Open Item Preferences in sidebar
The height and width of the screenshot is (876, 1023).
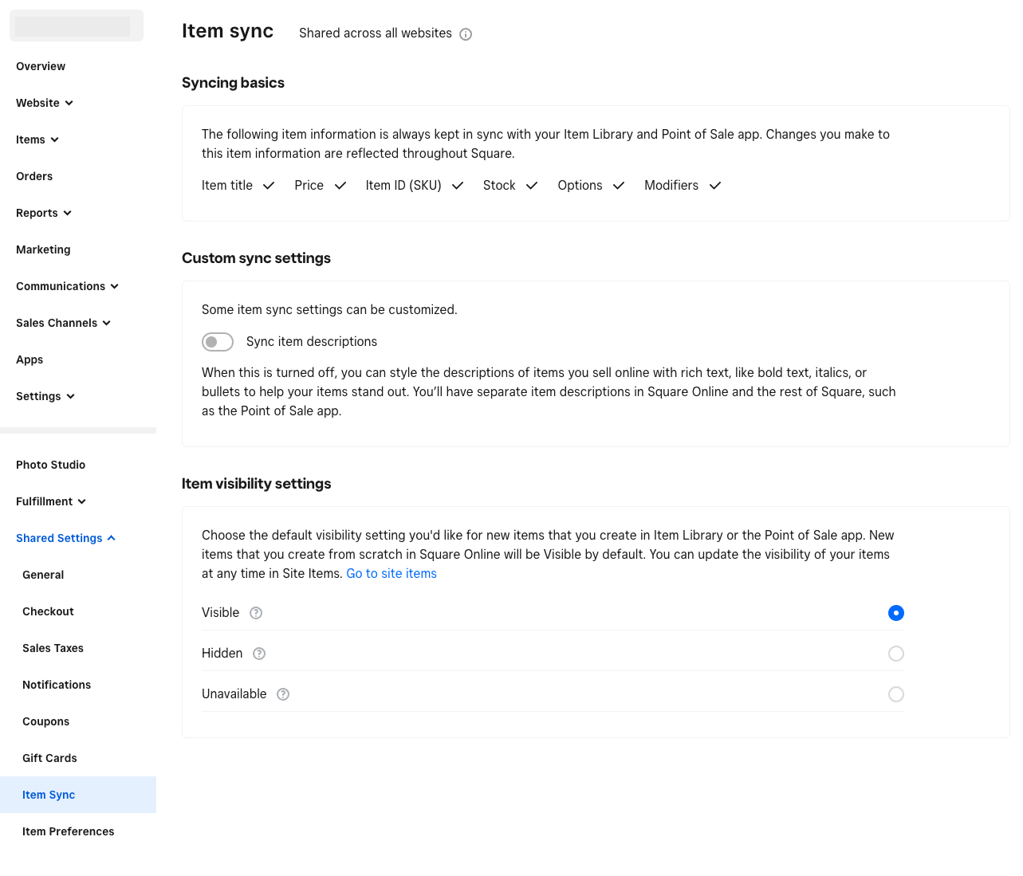click(69, 831)
